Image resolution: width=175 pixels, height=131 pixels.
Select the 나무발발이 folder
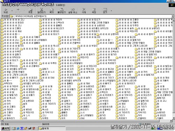coord(122,101)
